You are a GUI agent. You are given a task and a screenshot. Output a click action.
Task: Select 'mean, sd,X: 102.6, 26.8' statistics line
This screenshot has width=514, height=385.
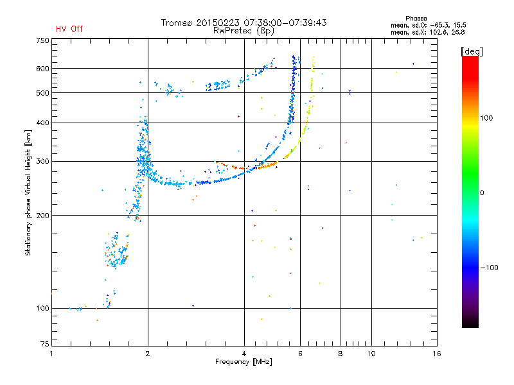(427, 32)
